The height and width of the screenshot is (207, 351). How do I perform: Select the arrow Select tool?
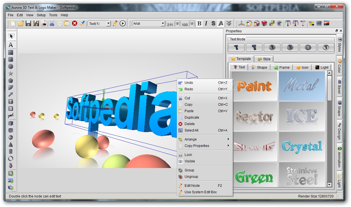click(x=11, y=36)
